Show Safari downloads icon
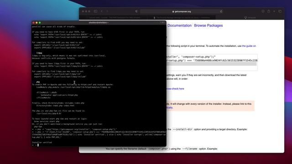Screen dimensions: 292x164 (263, 11)
